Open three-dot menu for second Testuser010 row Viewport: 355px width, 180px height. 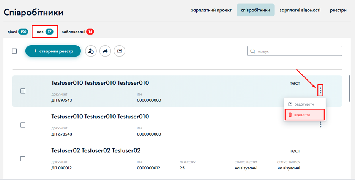click(x=320, y=124)
